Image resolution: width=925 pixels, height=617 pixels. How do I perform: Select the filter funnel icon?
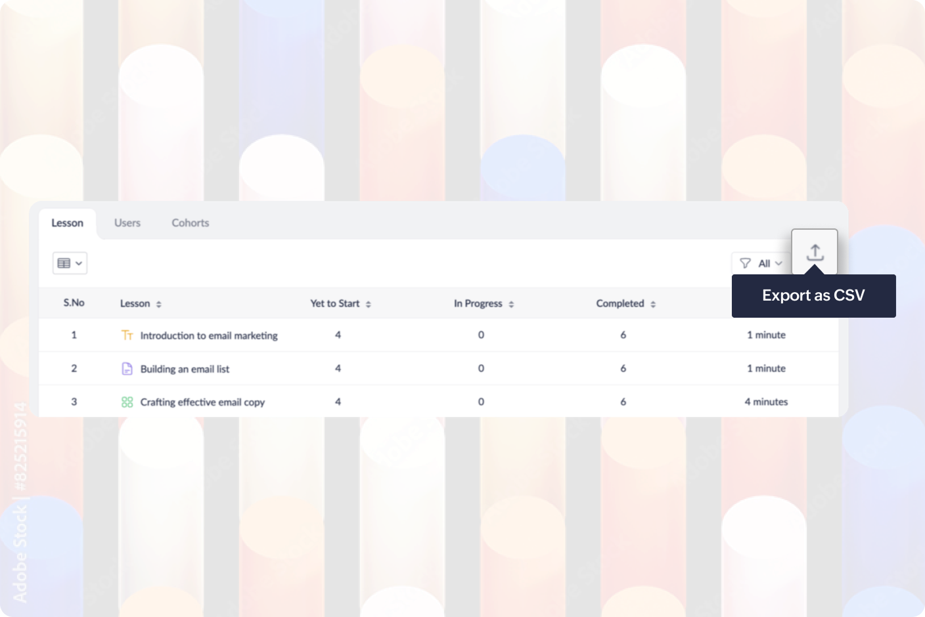pyautogui.click(x=745, y=263)
